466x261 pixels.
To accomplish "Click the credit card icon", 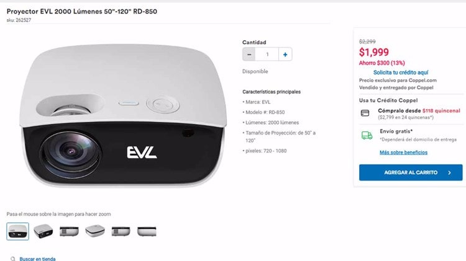I will [365, 113].
